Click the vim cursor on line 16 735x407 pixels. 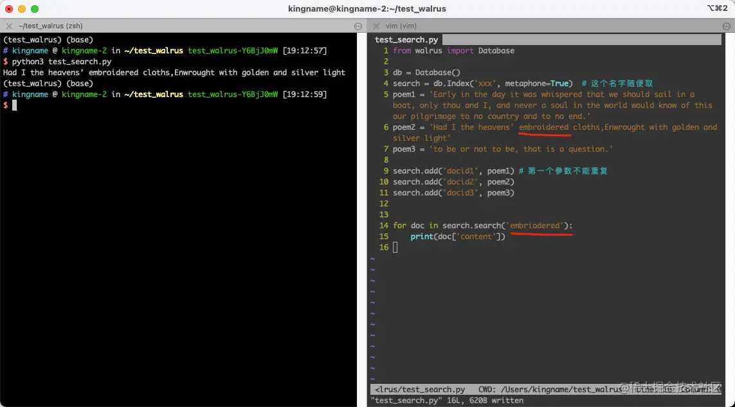click(395, 248)
